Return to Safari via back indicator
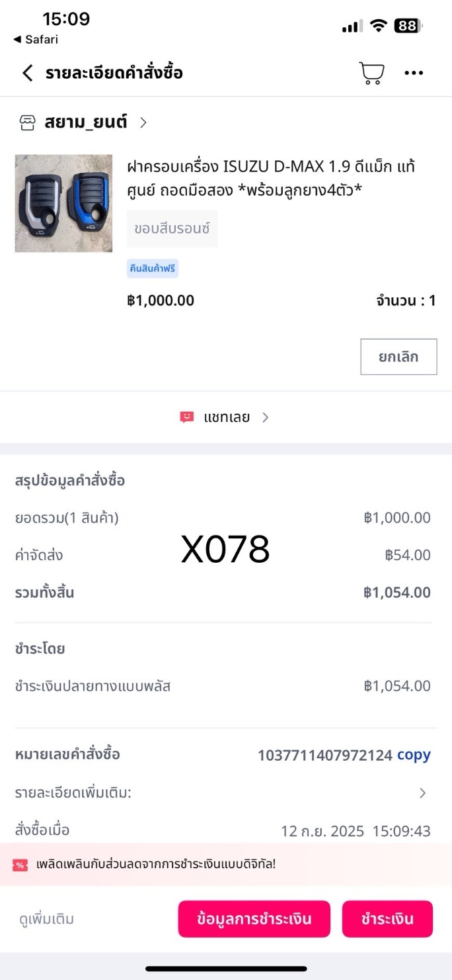The height and width of the screenshot is (980, 452). [x=36, y=40]
